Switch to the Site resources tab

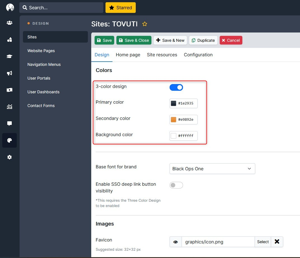point(162,55)
